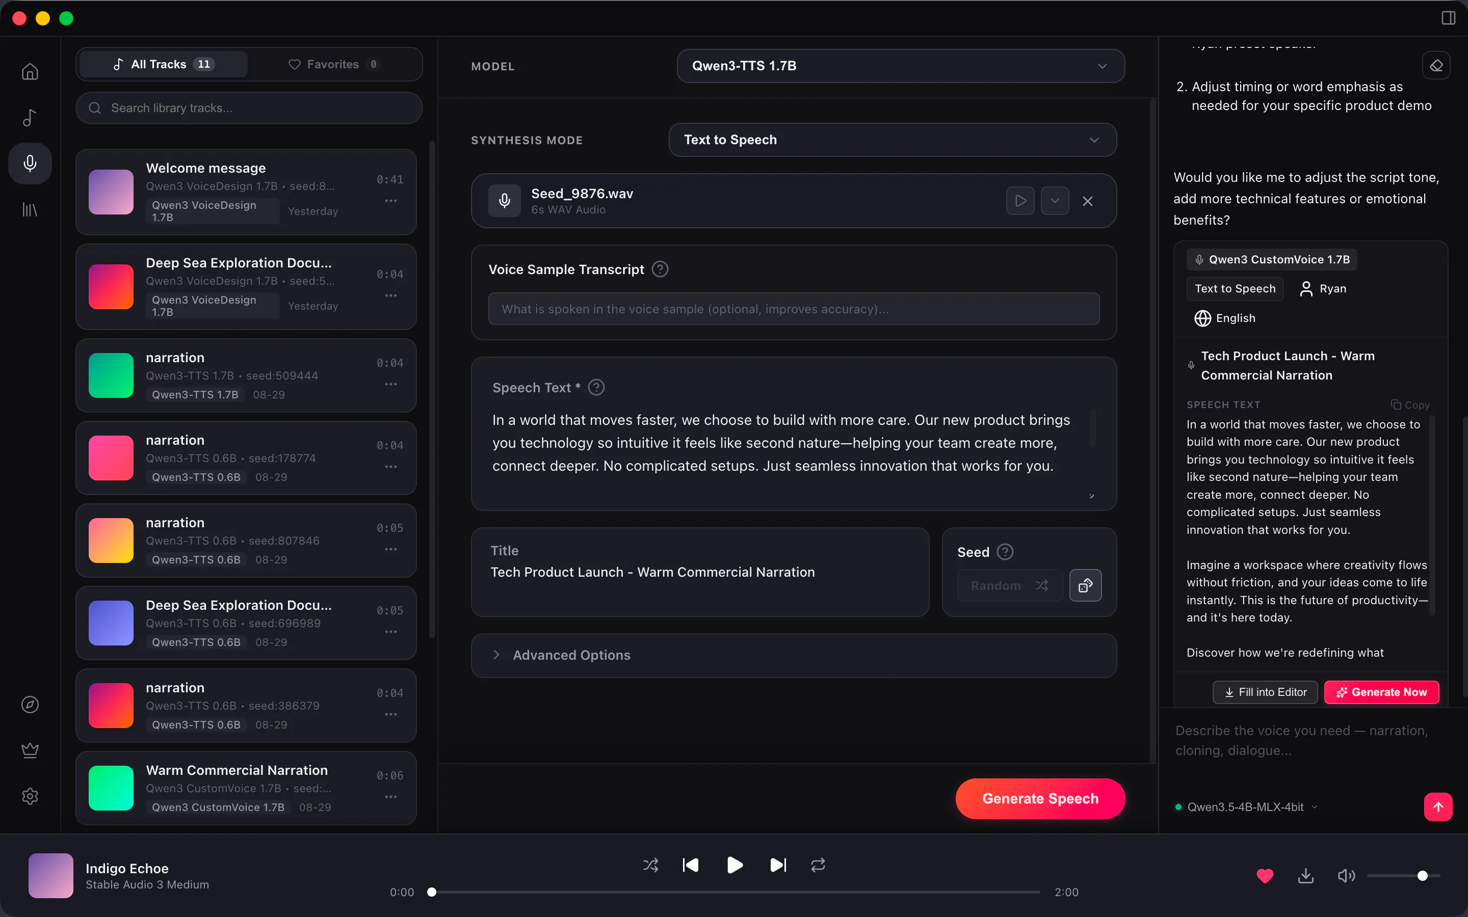
Task: Open the Deep Sea Exploration seed:696989 track
Action: pos(246,623)
